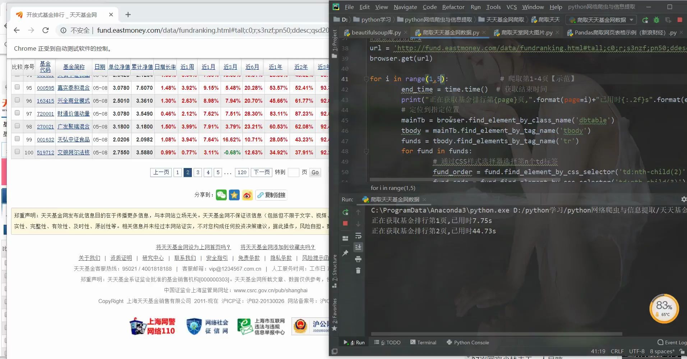Click the tool window toggle icon bottom-left of PyCharm
The height and width of the screenshot is (359, 687).
[x=335, y=351]
